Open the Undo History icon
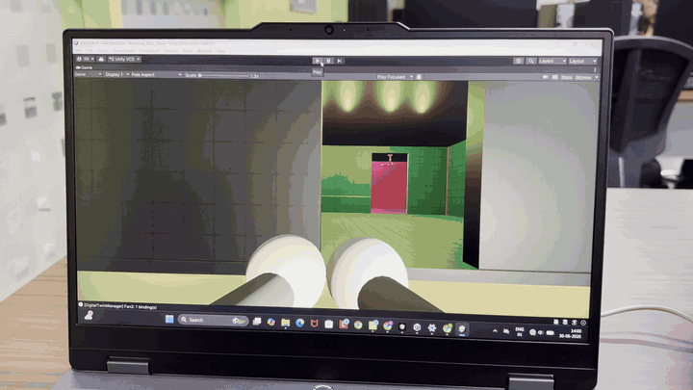Screen dimensions: 693x390 (519, 61)
